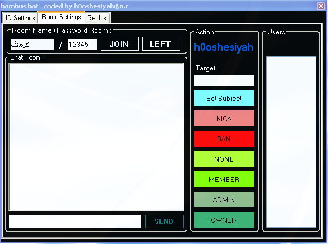Grant ADMIN role to target
This screenshot has height=244, width=328.
[224, 199]
